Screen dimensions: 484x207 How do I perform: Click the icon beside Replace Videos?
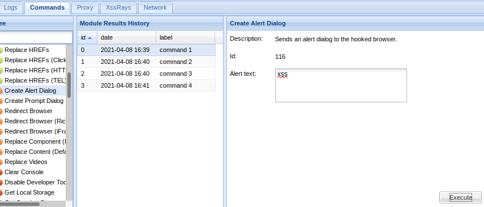tap(1, 162)
